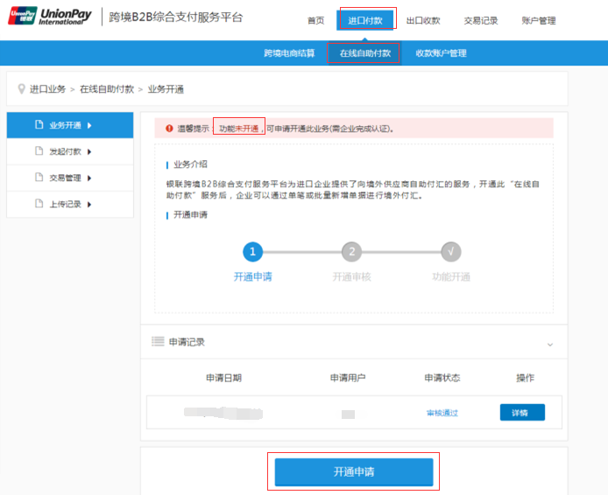608x495 pixels.
Task: Click the document icon beside 上传记录
Action: coord(39,204)
